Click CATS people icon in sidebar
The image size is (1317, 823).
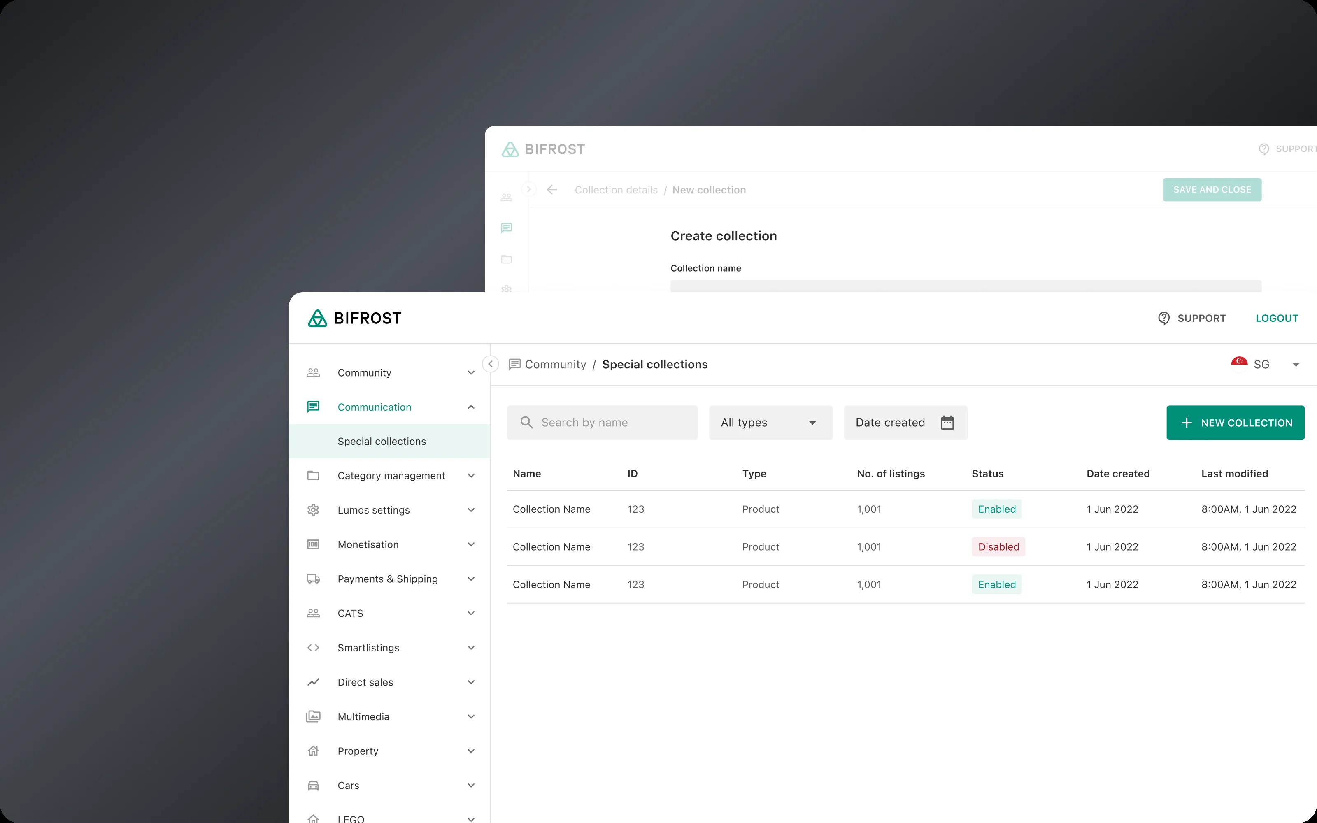point(314,614)
